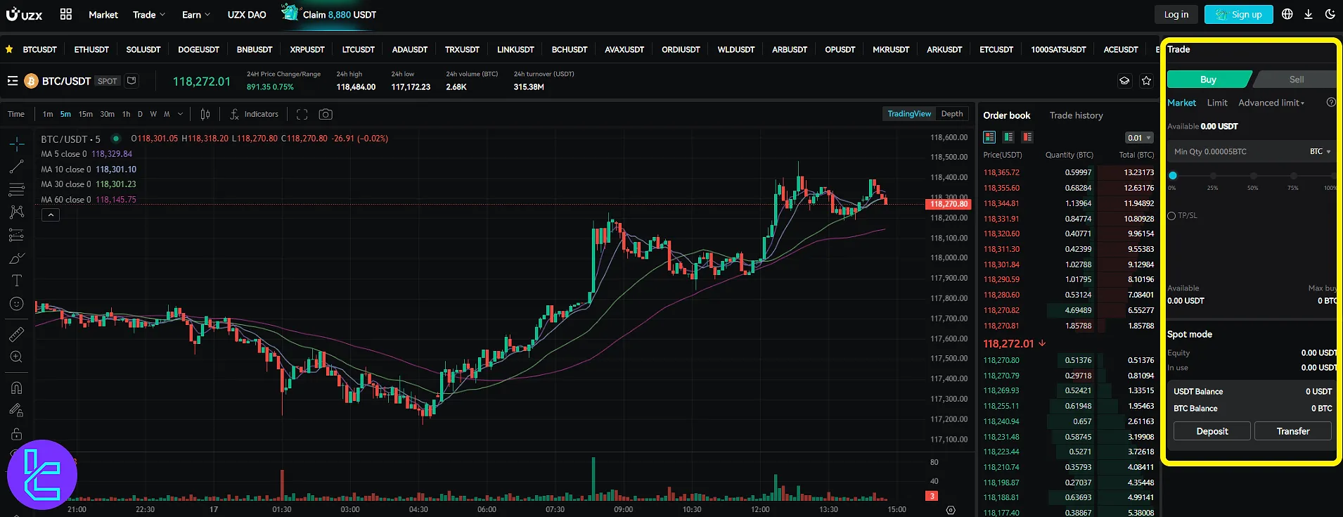Open the language globe icon
The width and height of the screenshot is (1343, 517).
(x=1287, y=14)
